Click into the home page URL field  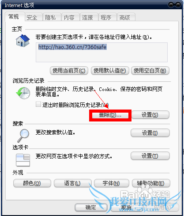point(101,52)
